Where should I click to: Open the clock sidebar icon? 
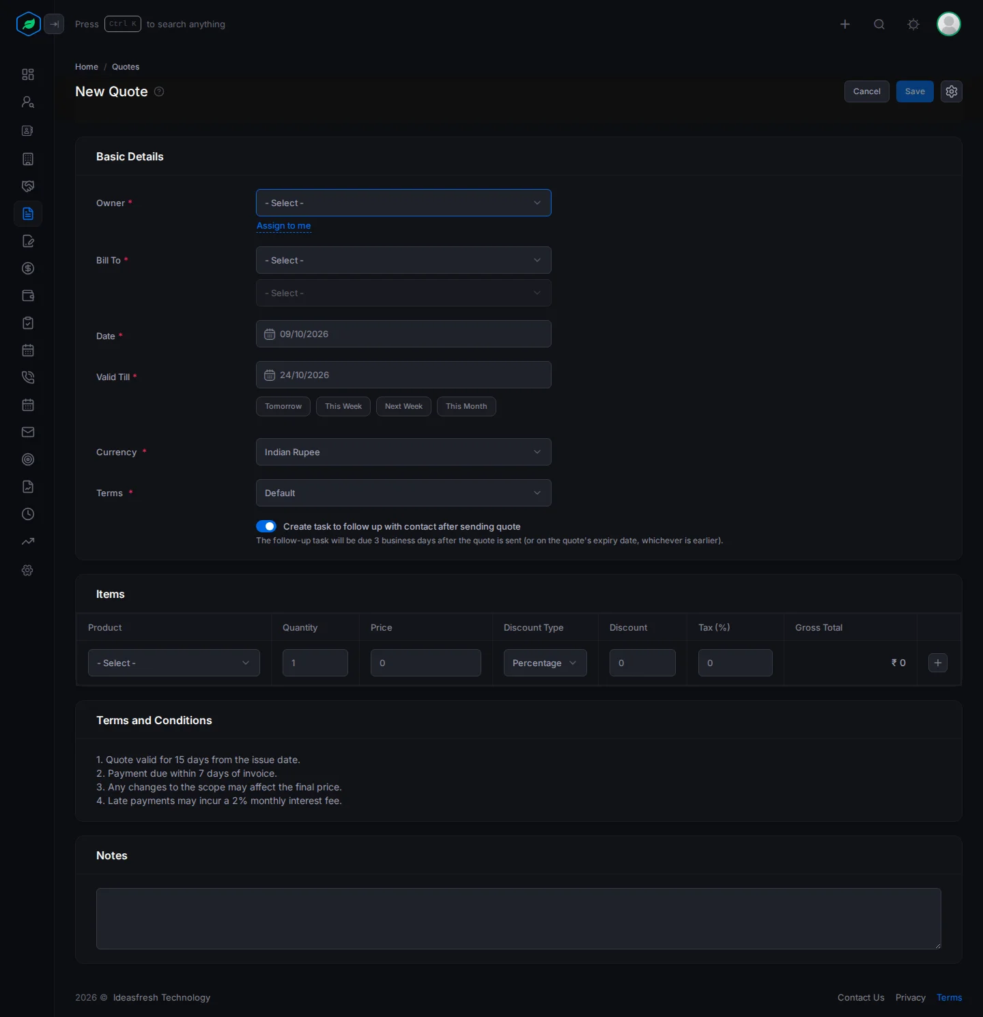click(x=28, y=514)
